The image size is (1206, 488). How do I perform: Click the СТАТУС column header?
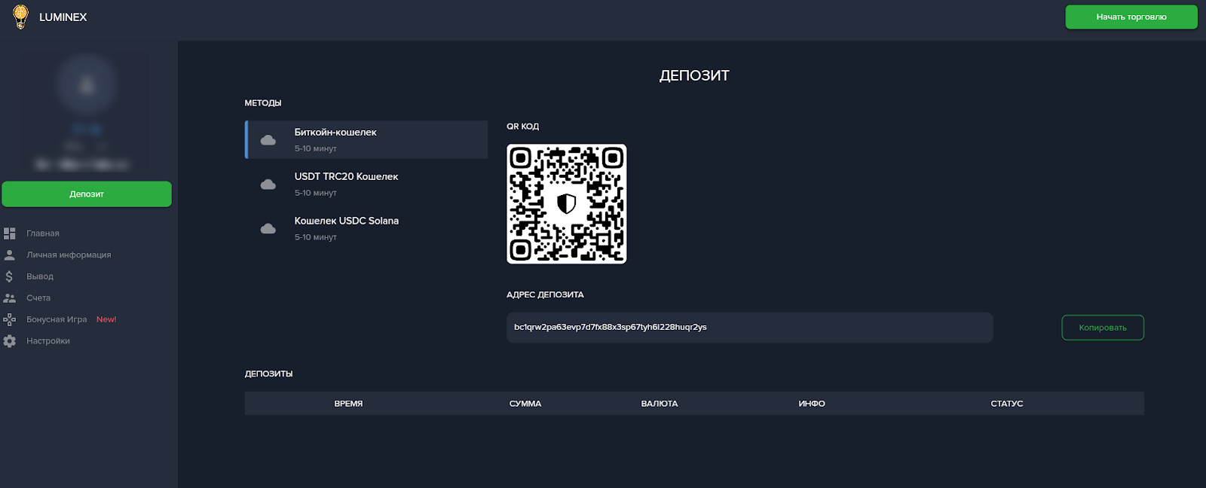tap(1007, 404)
